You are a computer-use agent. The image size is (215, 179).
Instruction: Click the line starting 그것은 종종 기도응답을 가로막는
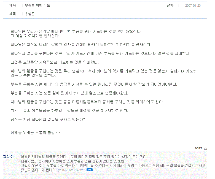coord(69,111)
